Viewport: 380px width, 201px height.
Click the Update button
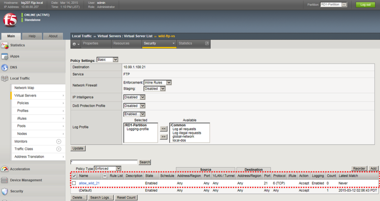(78, 148)
